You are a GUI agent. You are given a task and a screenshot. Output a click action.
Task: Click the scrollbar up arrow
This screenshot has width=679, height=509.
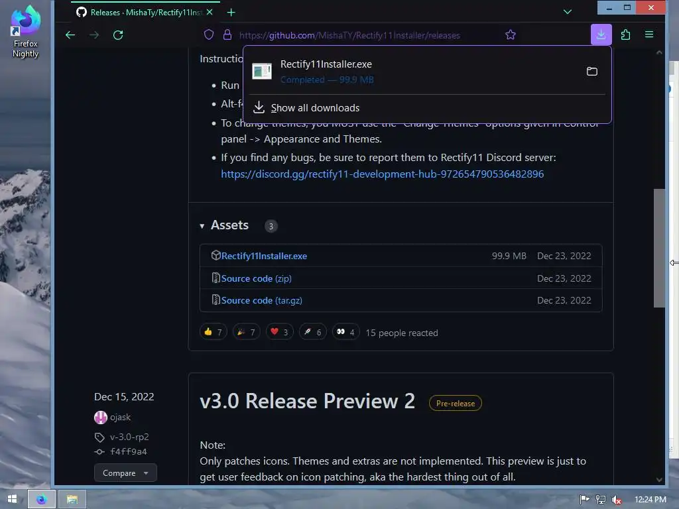[659, 52]
